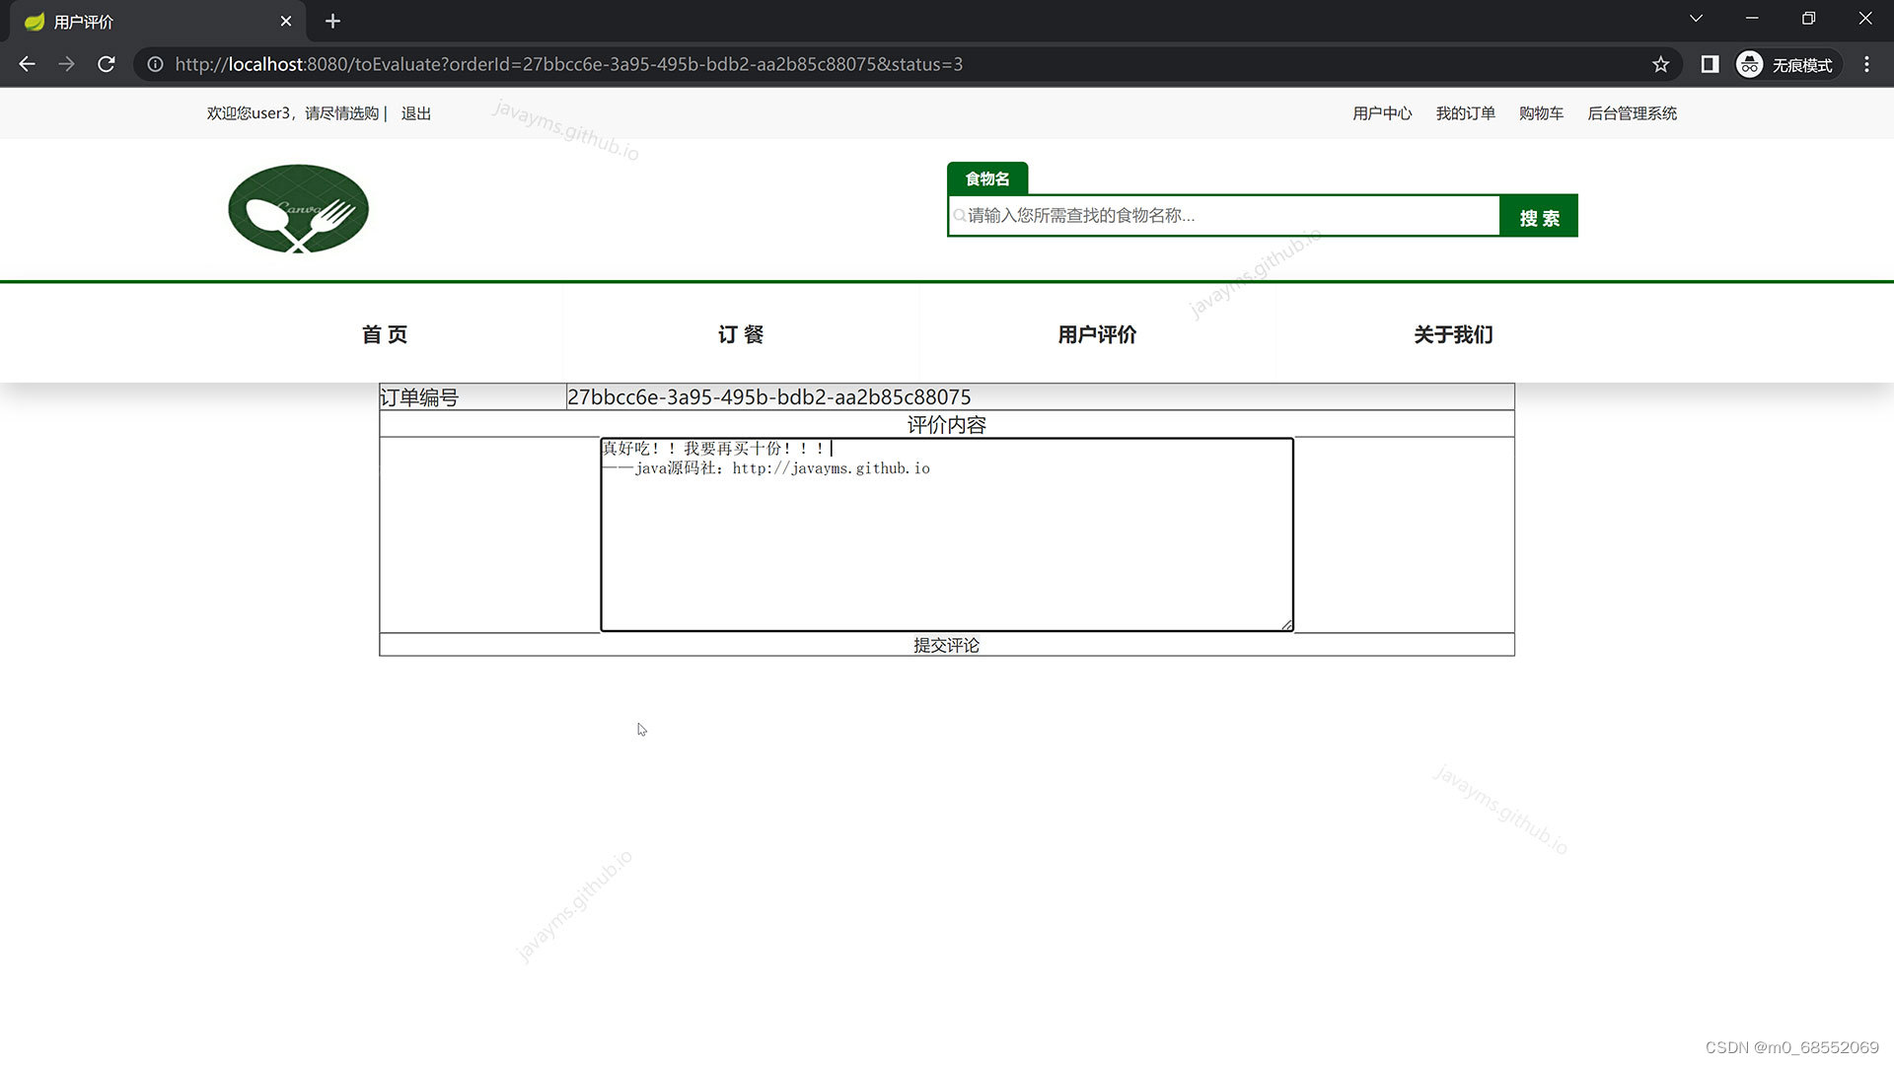The width and height of the screenshot is (1894, 1065).
Task: Expand the tab search chevron
Action: pyautogui.click(x=1696, y=19)
